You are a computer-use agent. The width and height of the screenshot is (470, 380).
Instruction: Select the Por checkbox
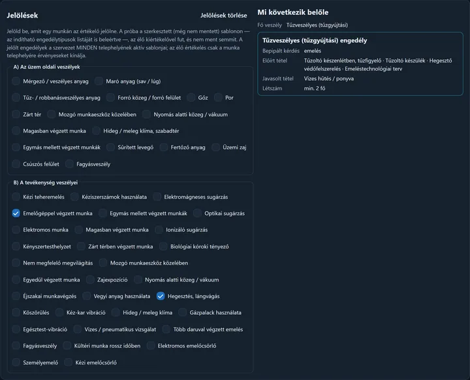218,98
